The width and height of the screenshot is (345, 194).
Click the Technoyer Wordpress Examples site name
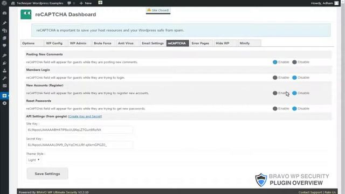[40, 3]
